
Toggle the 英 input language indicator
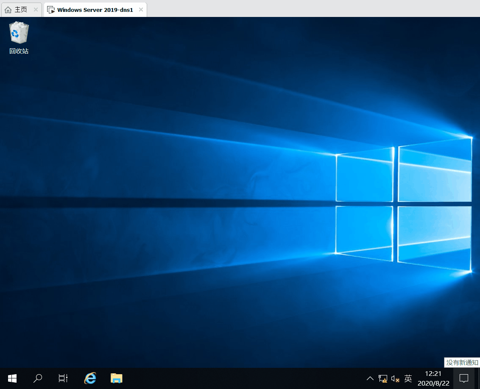(x=408, y=378)
